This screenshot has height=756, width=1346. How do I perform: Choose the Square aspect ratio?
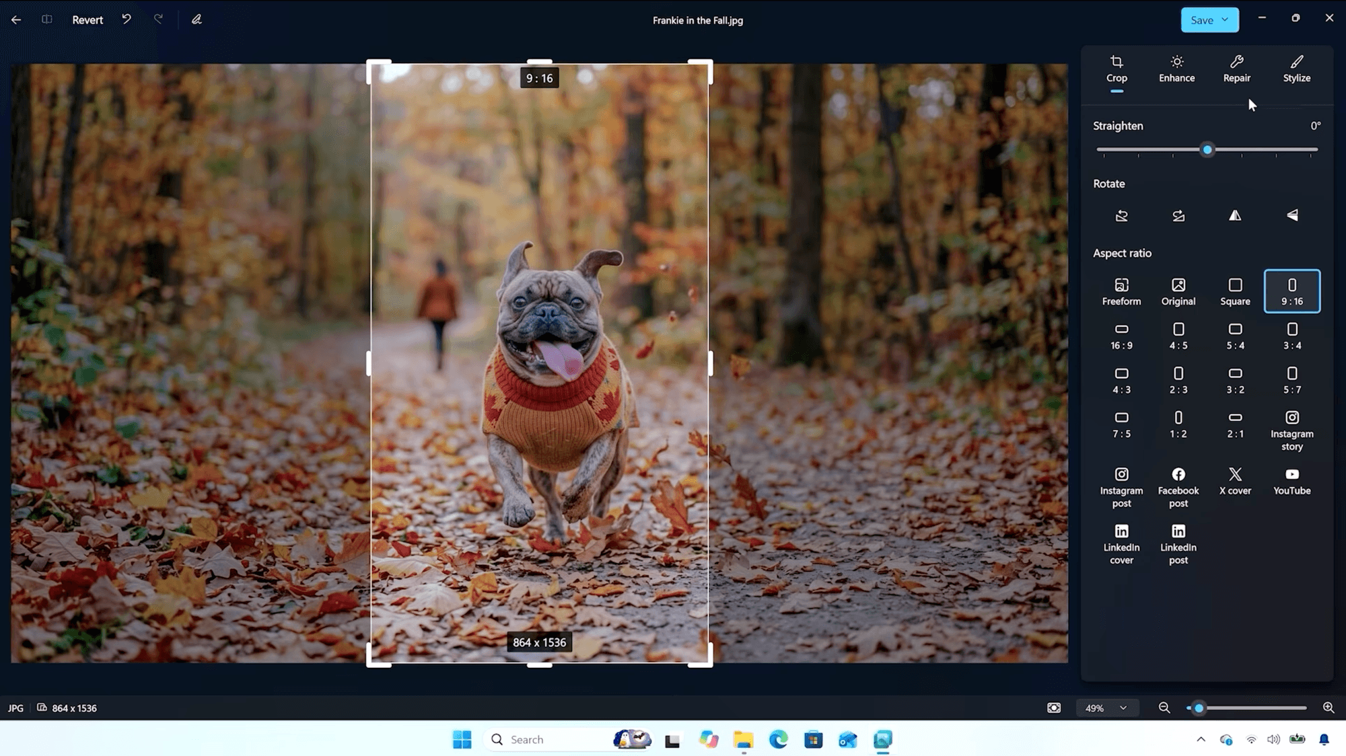click(x=1235, y=292)
